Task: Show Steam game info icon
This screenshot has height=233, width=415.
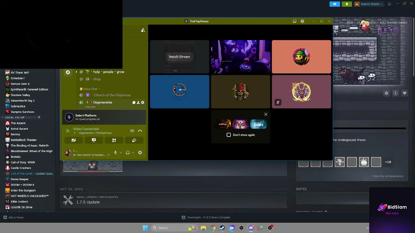Action: 396,93
